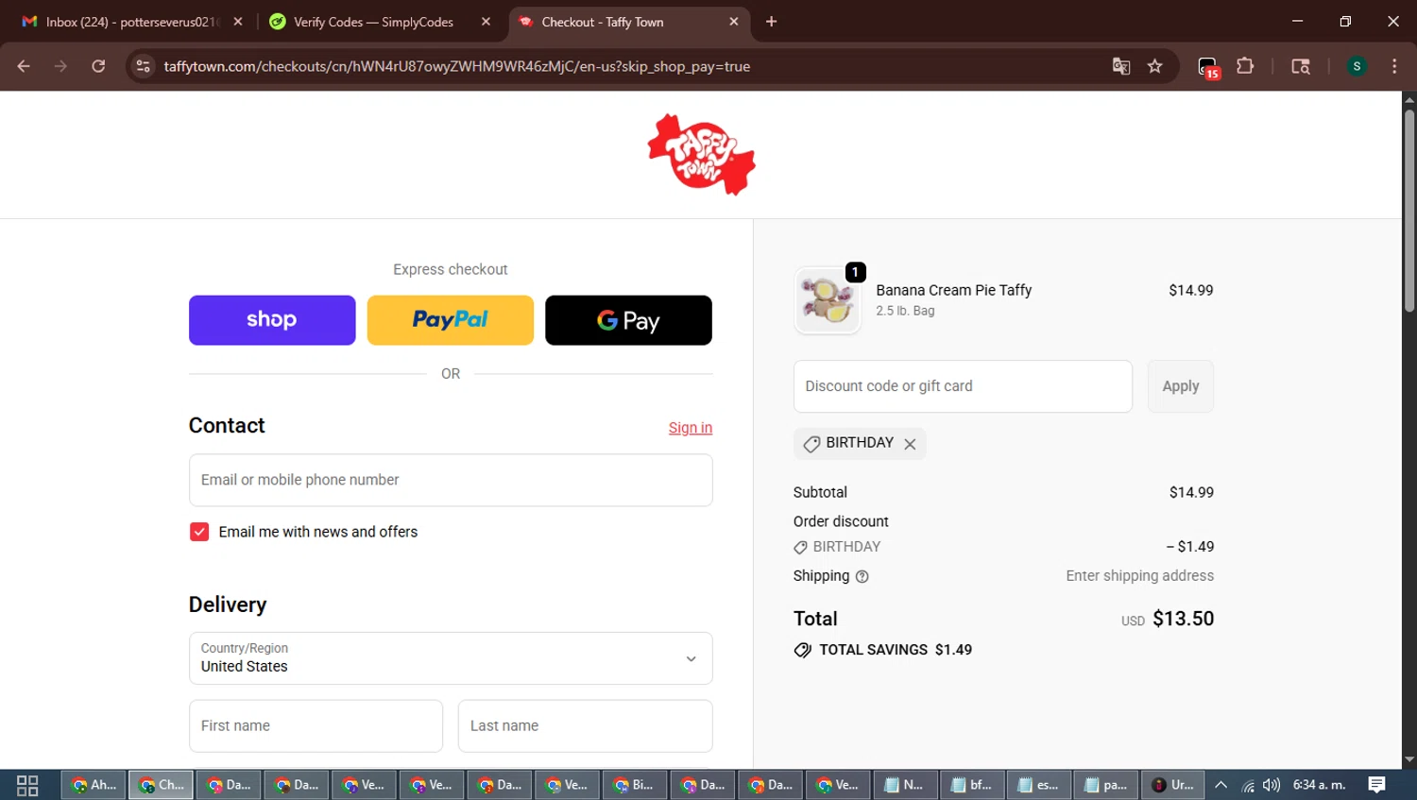Open the 'Ah...' Chrome taskbar window
1417x800 pixels.
(x=94, y=785)
